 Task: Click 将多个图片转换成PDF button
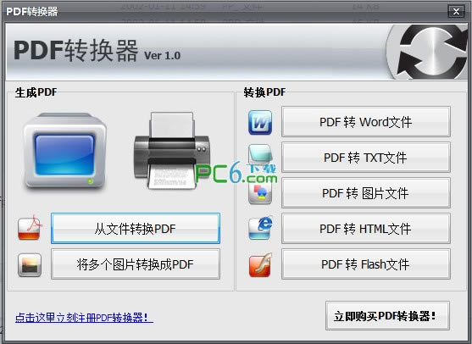click(x=136, y=264)
